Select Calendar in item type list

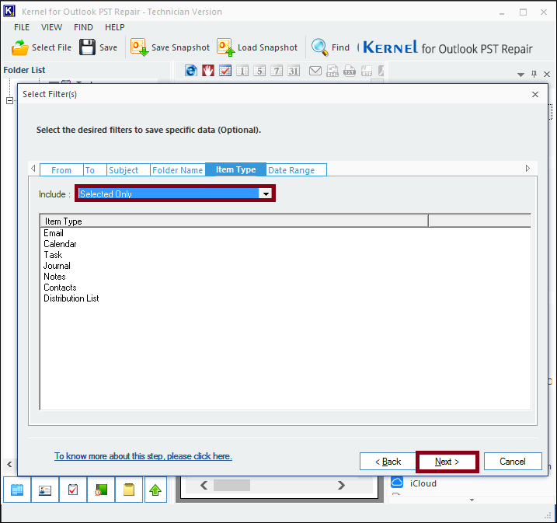click(60, 244)
